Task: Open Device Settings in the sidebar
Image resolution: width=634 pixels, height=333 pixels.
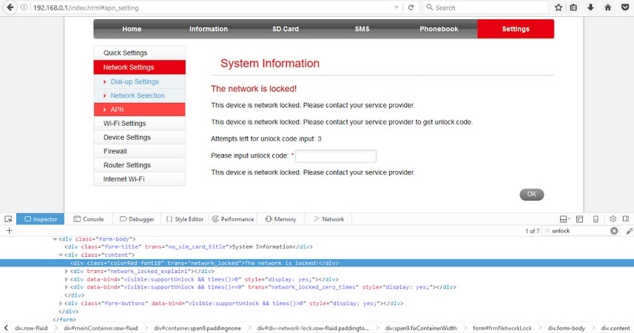Action: [x=140, y=137]
